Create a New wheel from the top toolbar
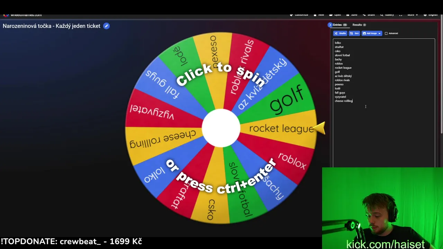 click(319, 15)
